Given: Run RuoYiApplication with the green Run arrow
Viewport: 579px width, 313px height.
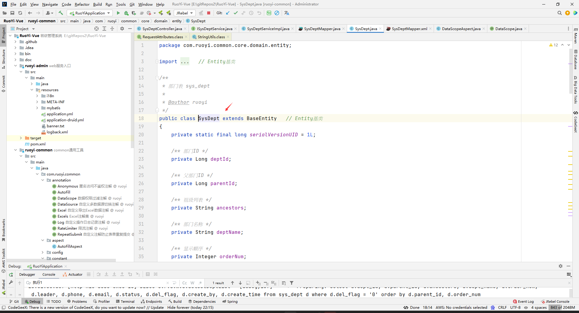Looking at the screenshot, I should click(118, 13).
